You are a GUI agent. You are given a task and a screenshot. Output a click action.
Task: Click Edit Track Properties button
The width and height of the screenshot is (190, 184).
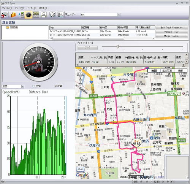pyautogui.click(x=172, y=27)
